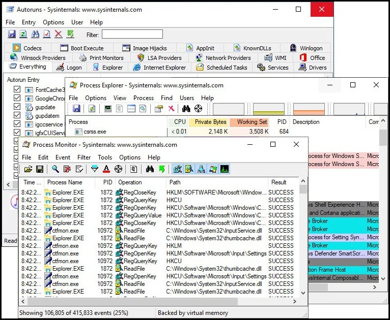Open the Tools menu in Process Monitor
Screen dimensions: 390x320
point(105,157)
